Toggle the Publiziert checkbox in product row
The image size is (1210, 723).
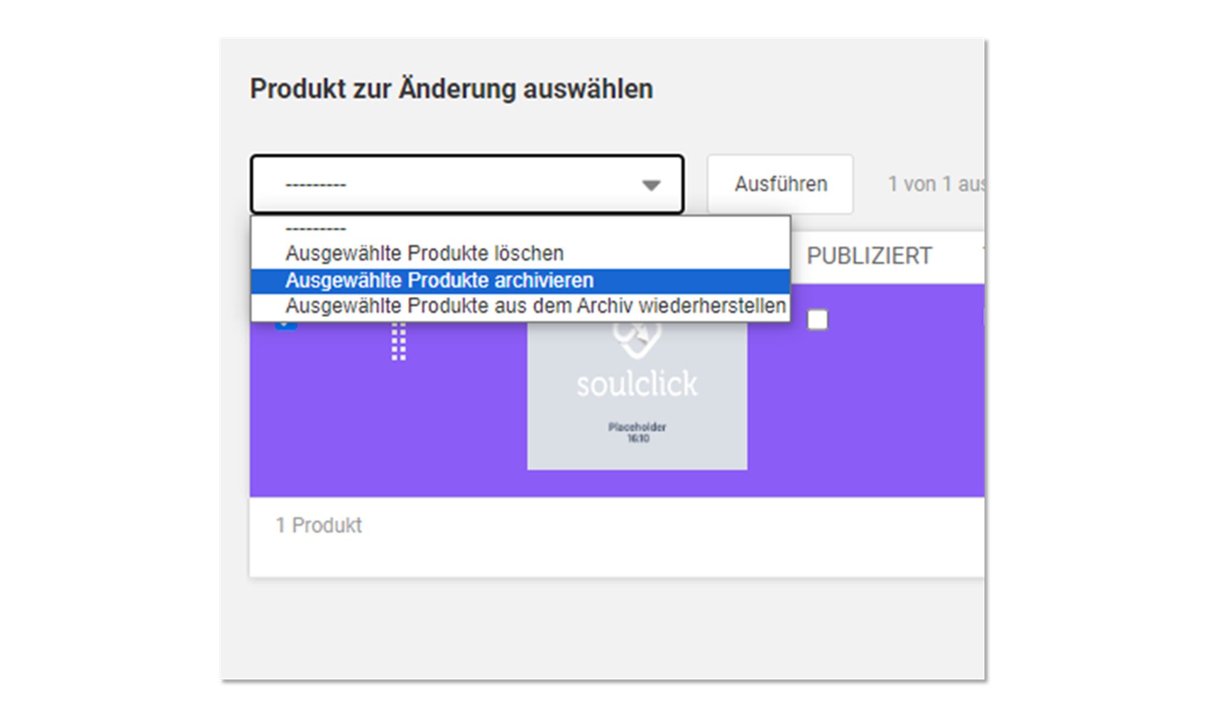point(817,320)
